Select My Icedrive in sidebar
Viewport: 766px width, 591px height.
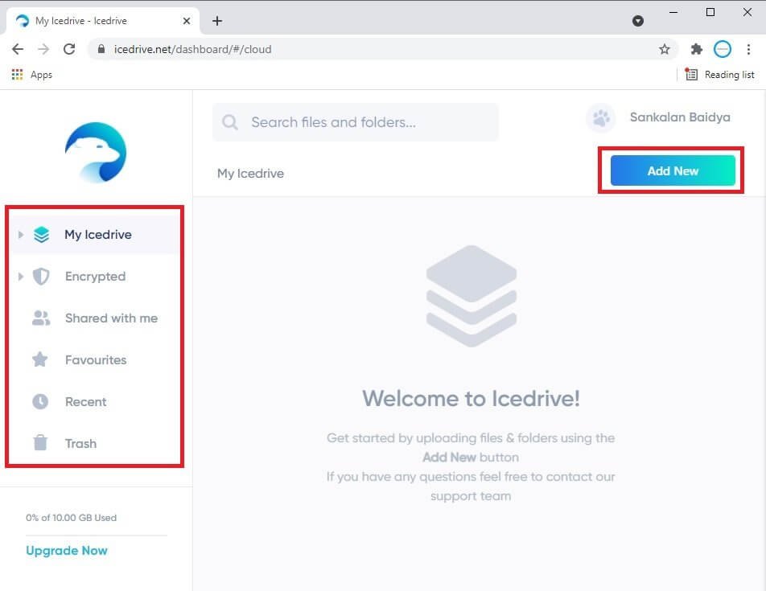coord(95,235)
